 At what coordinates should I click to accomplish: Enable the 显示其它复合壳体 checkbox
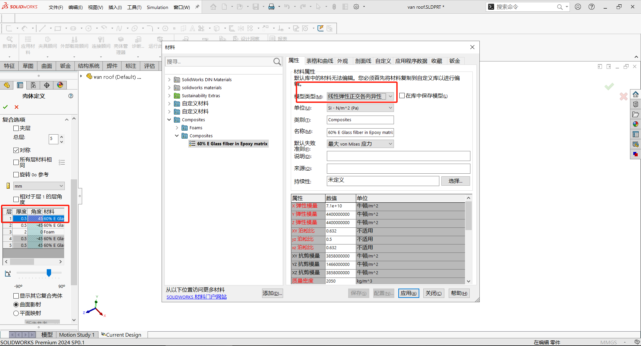(16, 296)
